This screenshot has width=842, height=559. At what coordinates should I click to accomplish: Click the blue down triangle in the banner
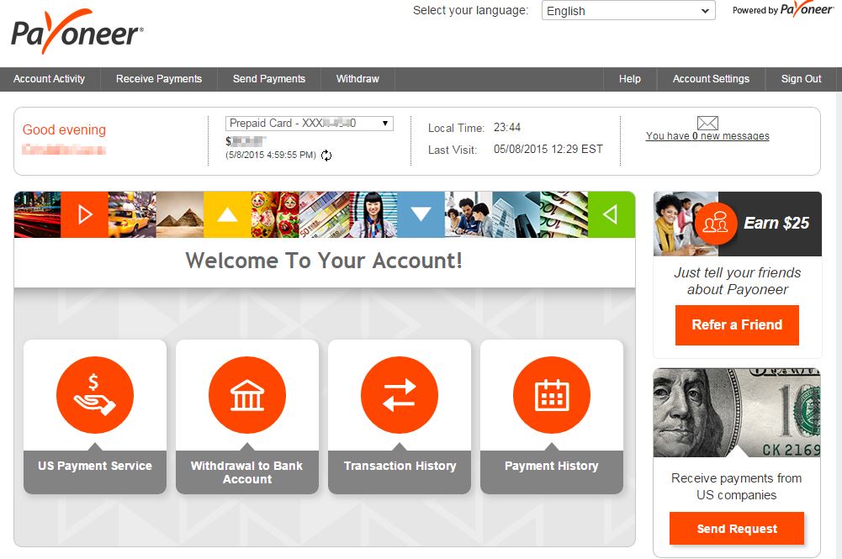[x=421, y=214]
